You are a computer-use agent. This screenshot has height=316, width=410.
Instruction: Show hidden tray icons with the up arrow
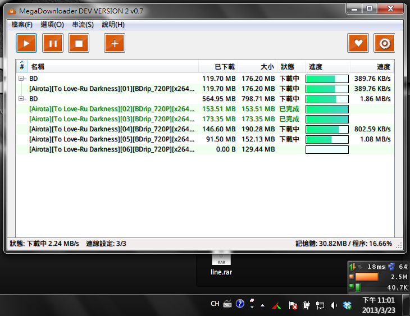(262, 305)
